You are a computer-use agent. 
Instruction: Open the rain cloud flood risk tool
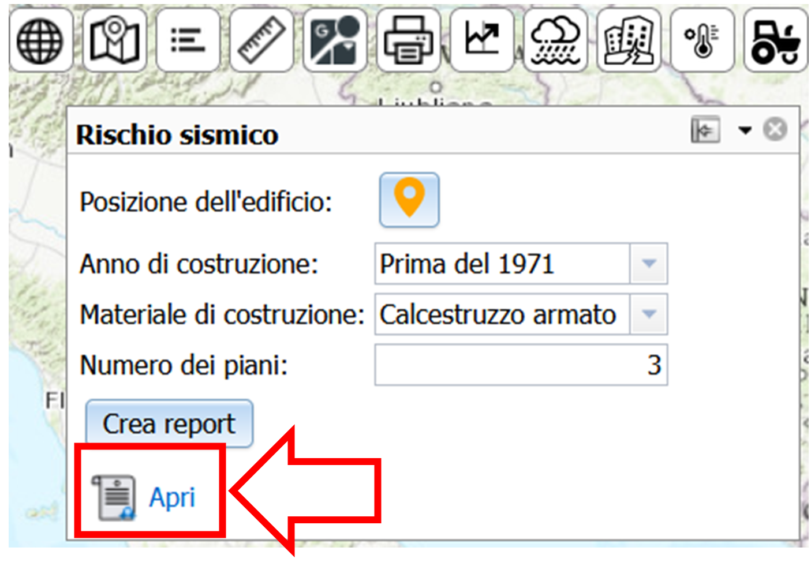[555, 41]
